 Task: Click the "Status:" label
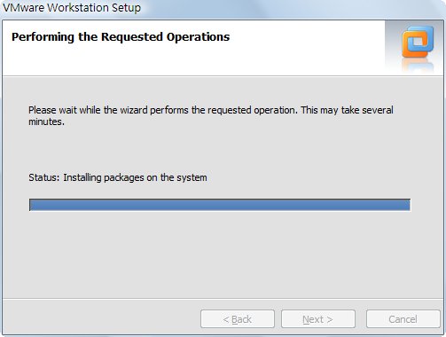(44, 177)
